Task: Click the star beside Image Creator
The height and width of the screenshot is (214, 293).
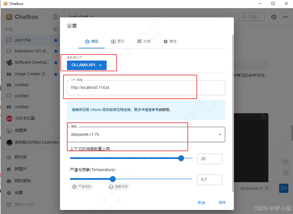Action: pos(56,74)
